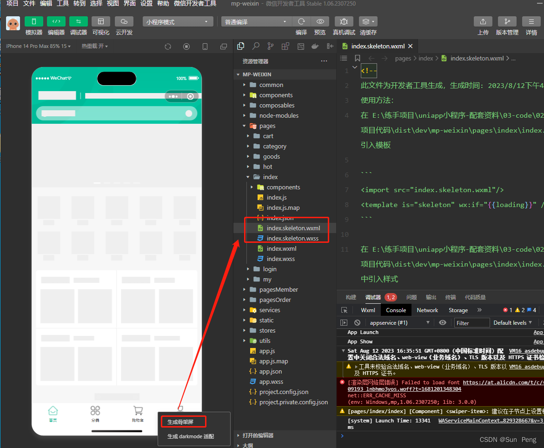
Task: Toggle the Visualization panel button
Action: click(x=101, y=21)
